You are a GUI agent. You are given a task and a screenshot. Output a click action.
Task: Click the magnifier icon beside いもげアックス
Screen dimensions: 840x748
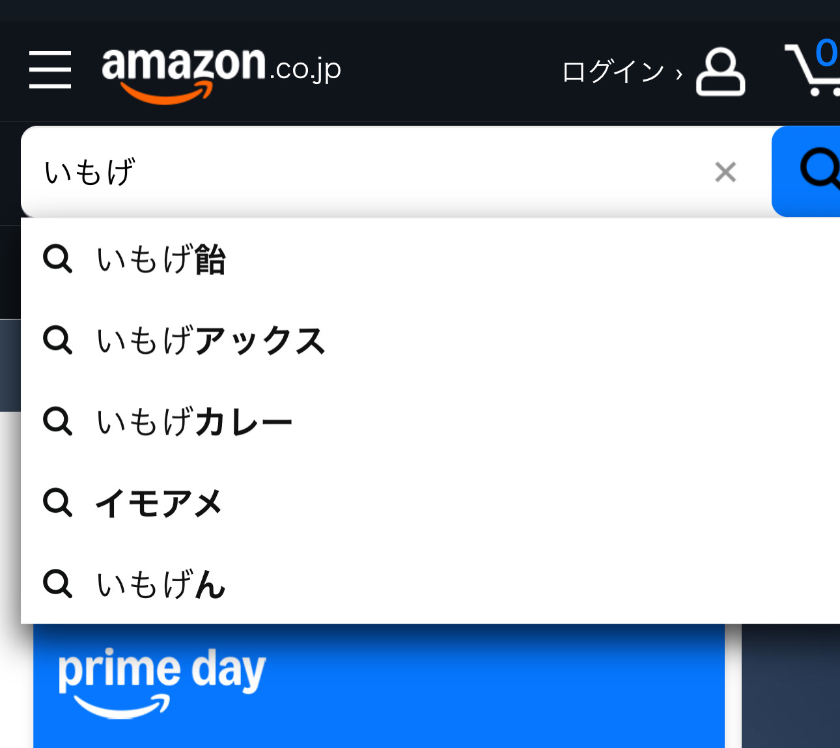(x=57, y=340)
